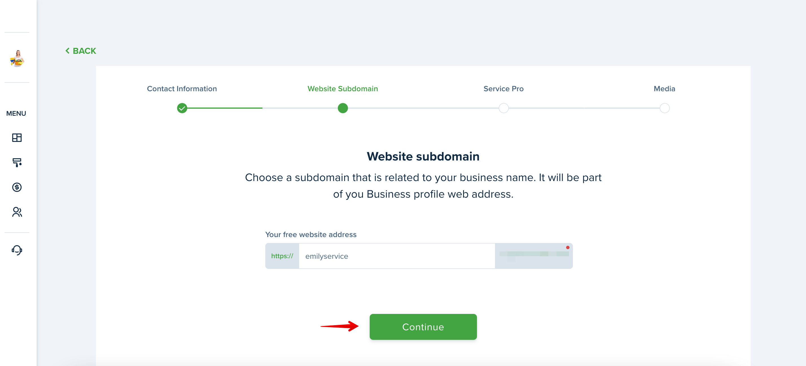Go to the Contact Information step label
The width and height of the screenshot is (806, 366).
pyautogui.click(x=182, y=89)
